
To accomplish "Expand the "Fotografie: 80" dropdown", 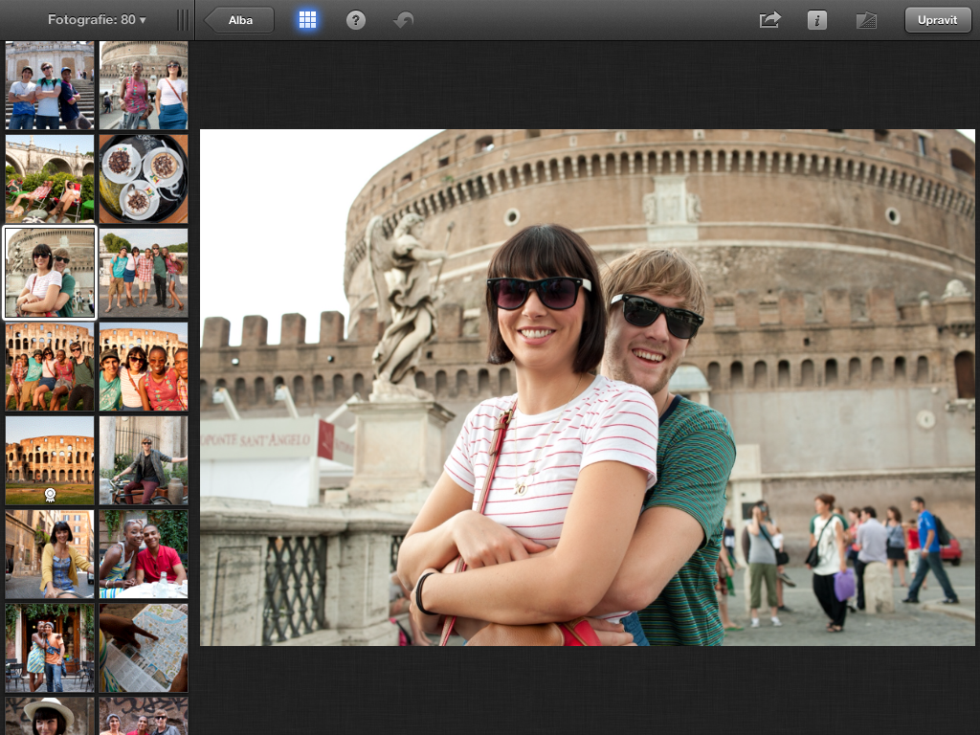I will [97, 20].
